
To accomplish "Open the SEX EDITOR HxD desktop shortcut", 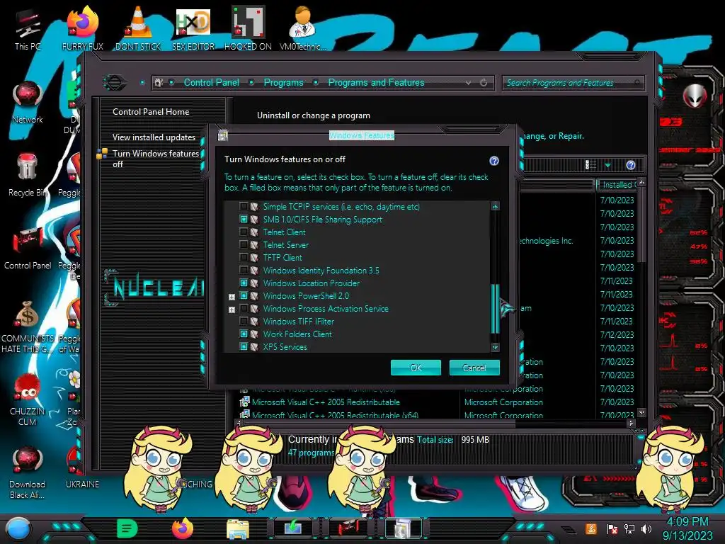I will (193, 28).
